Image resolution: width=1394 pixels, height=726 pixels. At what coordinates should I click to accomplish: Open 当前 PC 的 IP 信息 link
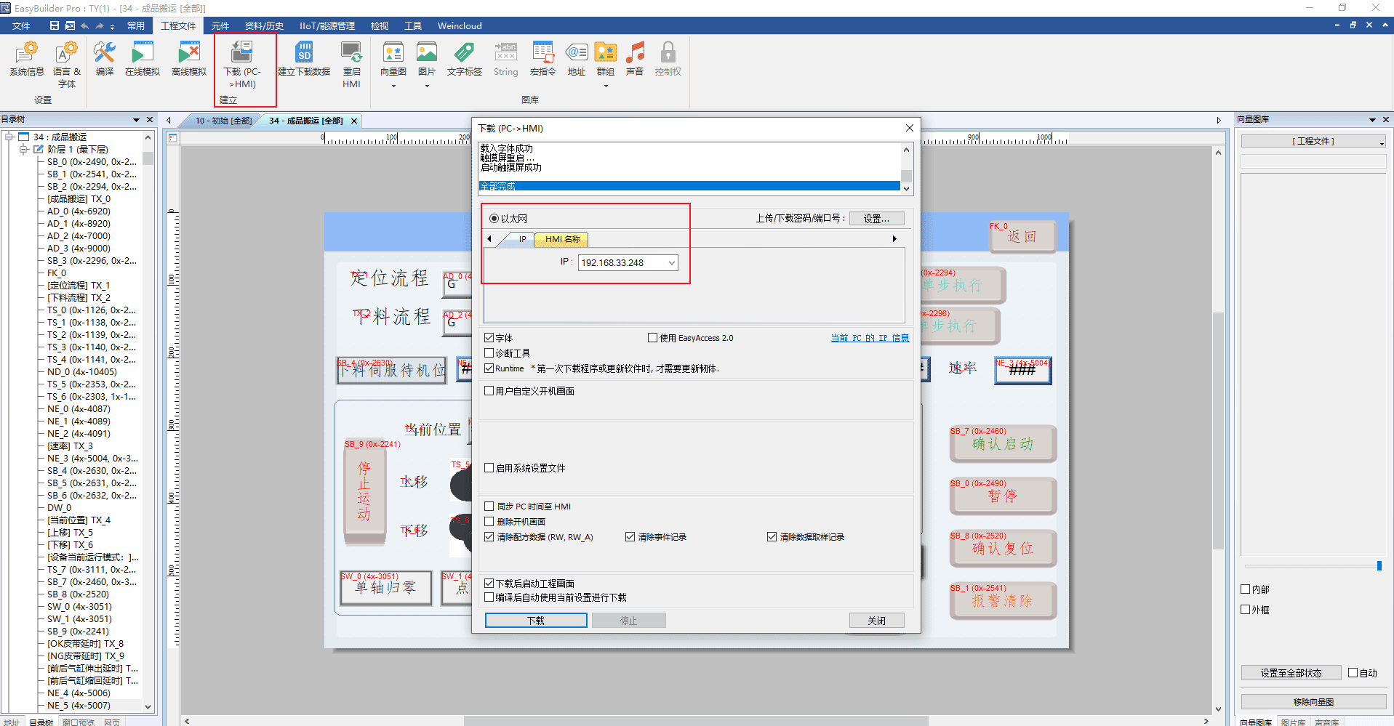pos(870,338)
